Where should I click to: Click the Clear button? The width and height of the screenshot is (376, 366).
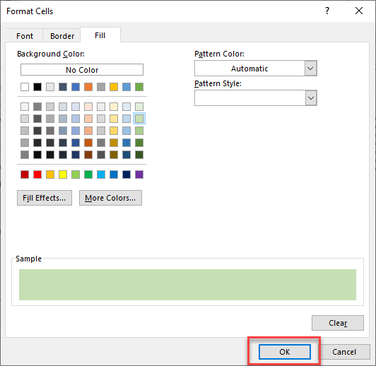pyautogui.click(x=338, y=323)
